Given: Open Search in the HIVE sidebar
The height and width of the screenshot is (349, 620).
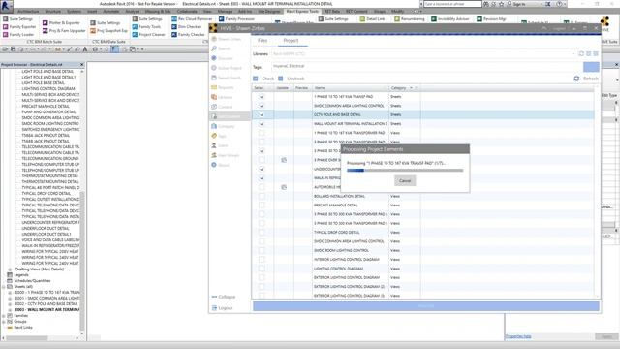Looking at the screenshot, I should tap(221, 48).
